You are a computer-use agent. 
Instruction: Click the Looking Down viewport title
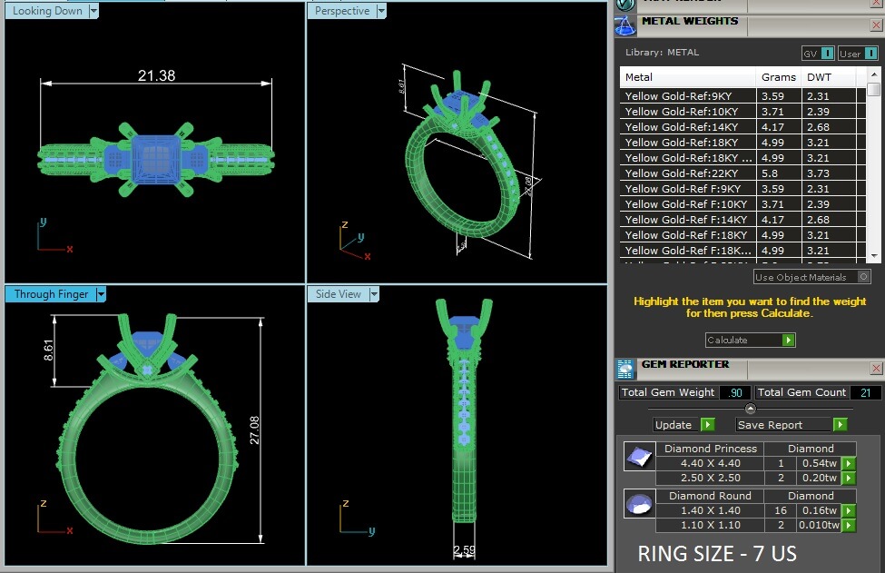click(x=47, y=11)
